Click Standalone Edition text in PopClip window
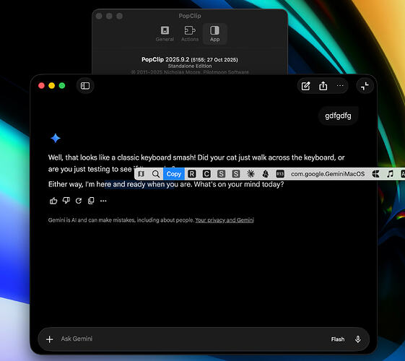 pos(190,66)
